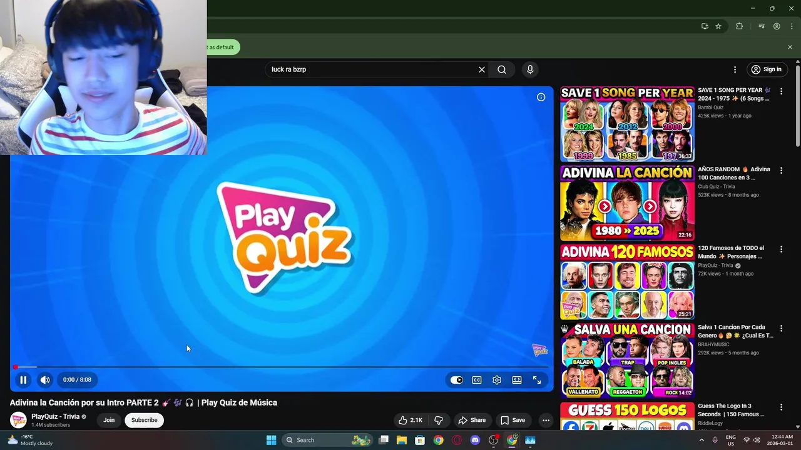Dismiss the default browser infobar

pos(790,47)
